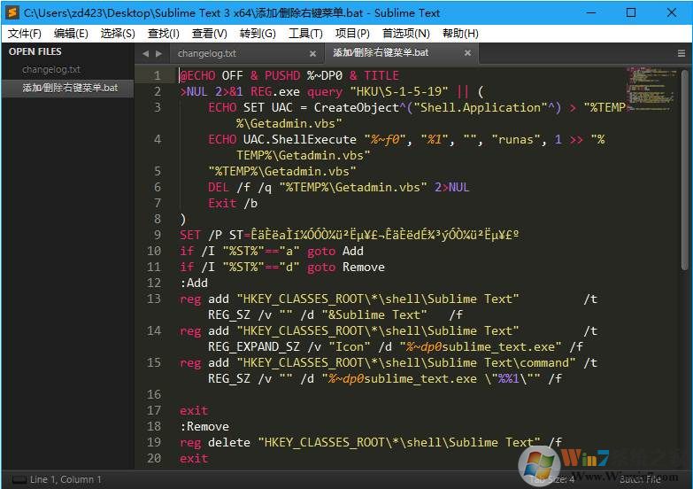Click the '@ECHO' keyword on line 1
The height and width of the screenshot is (489, 693).
[x=197, y=75]
